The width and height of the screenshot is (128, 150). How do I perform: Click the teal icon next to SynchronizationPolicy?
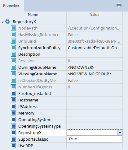(x=13, y=48)
